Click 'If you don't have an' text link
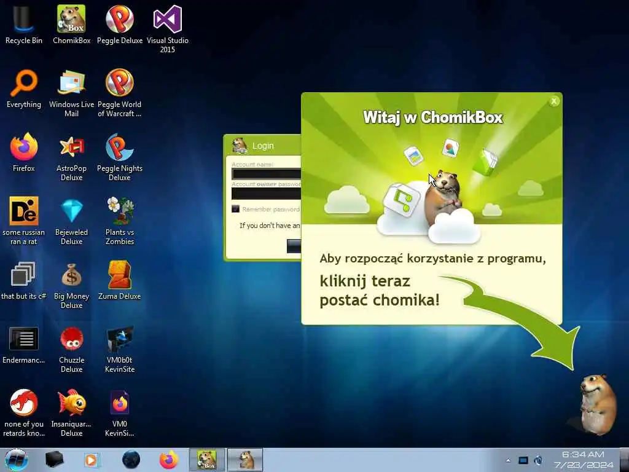 click(x=270, y=226)
